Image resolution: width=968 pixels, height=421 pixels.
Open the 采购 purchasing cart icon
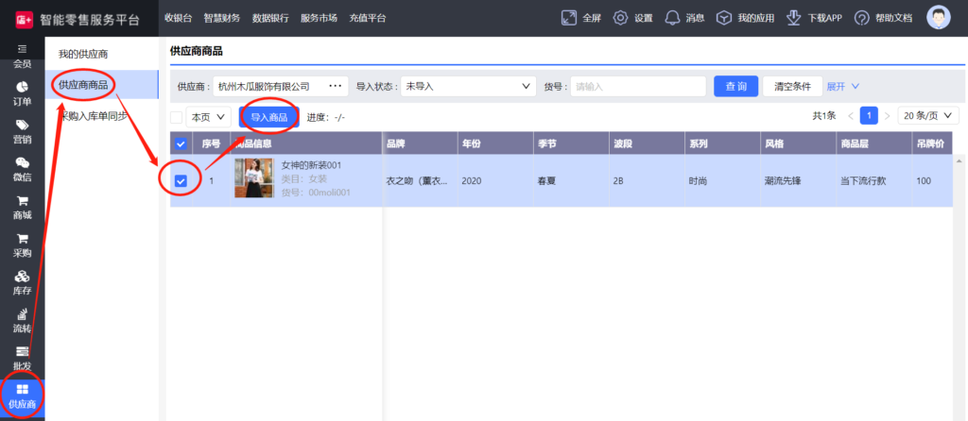point(23,238)
